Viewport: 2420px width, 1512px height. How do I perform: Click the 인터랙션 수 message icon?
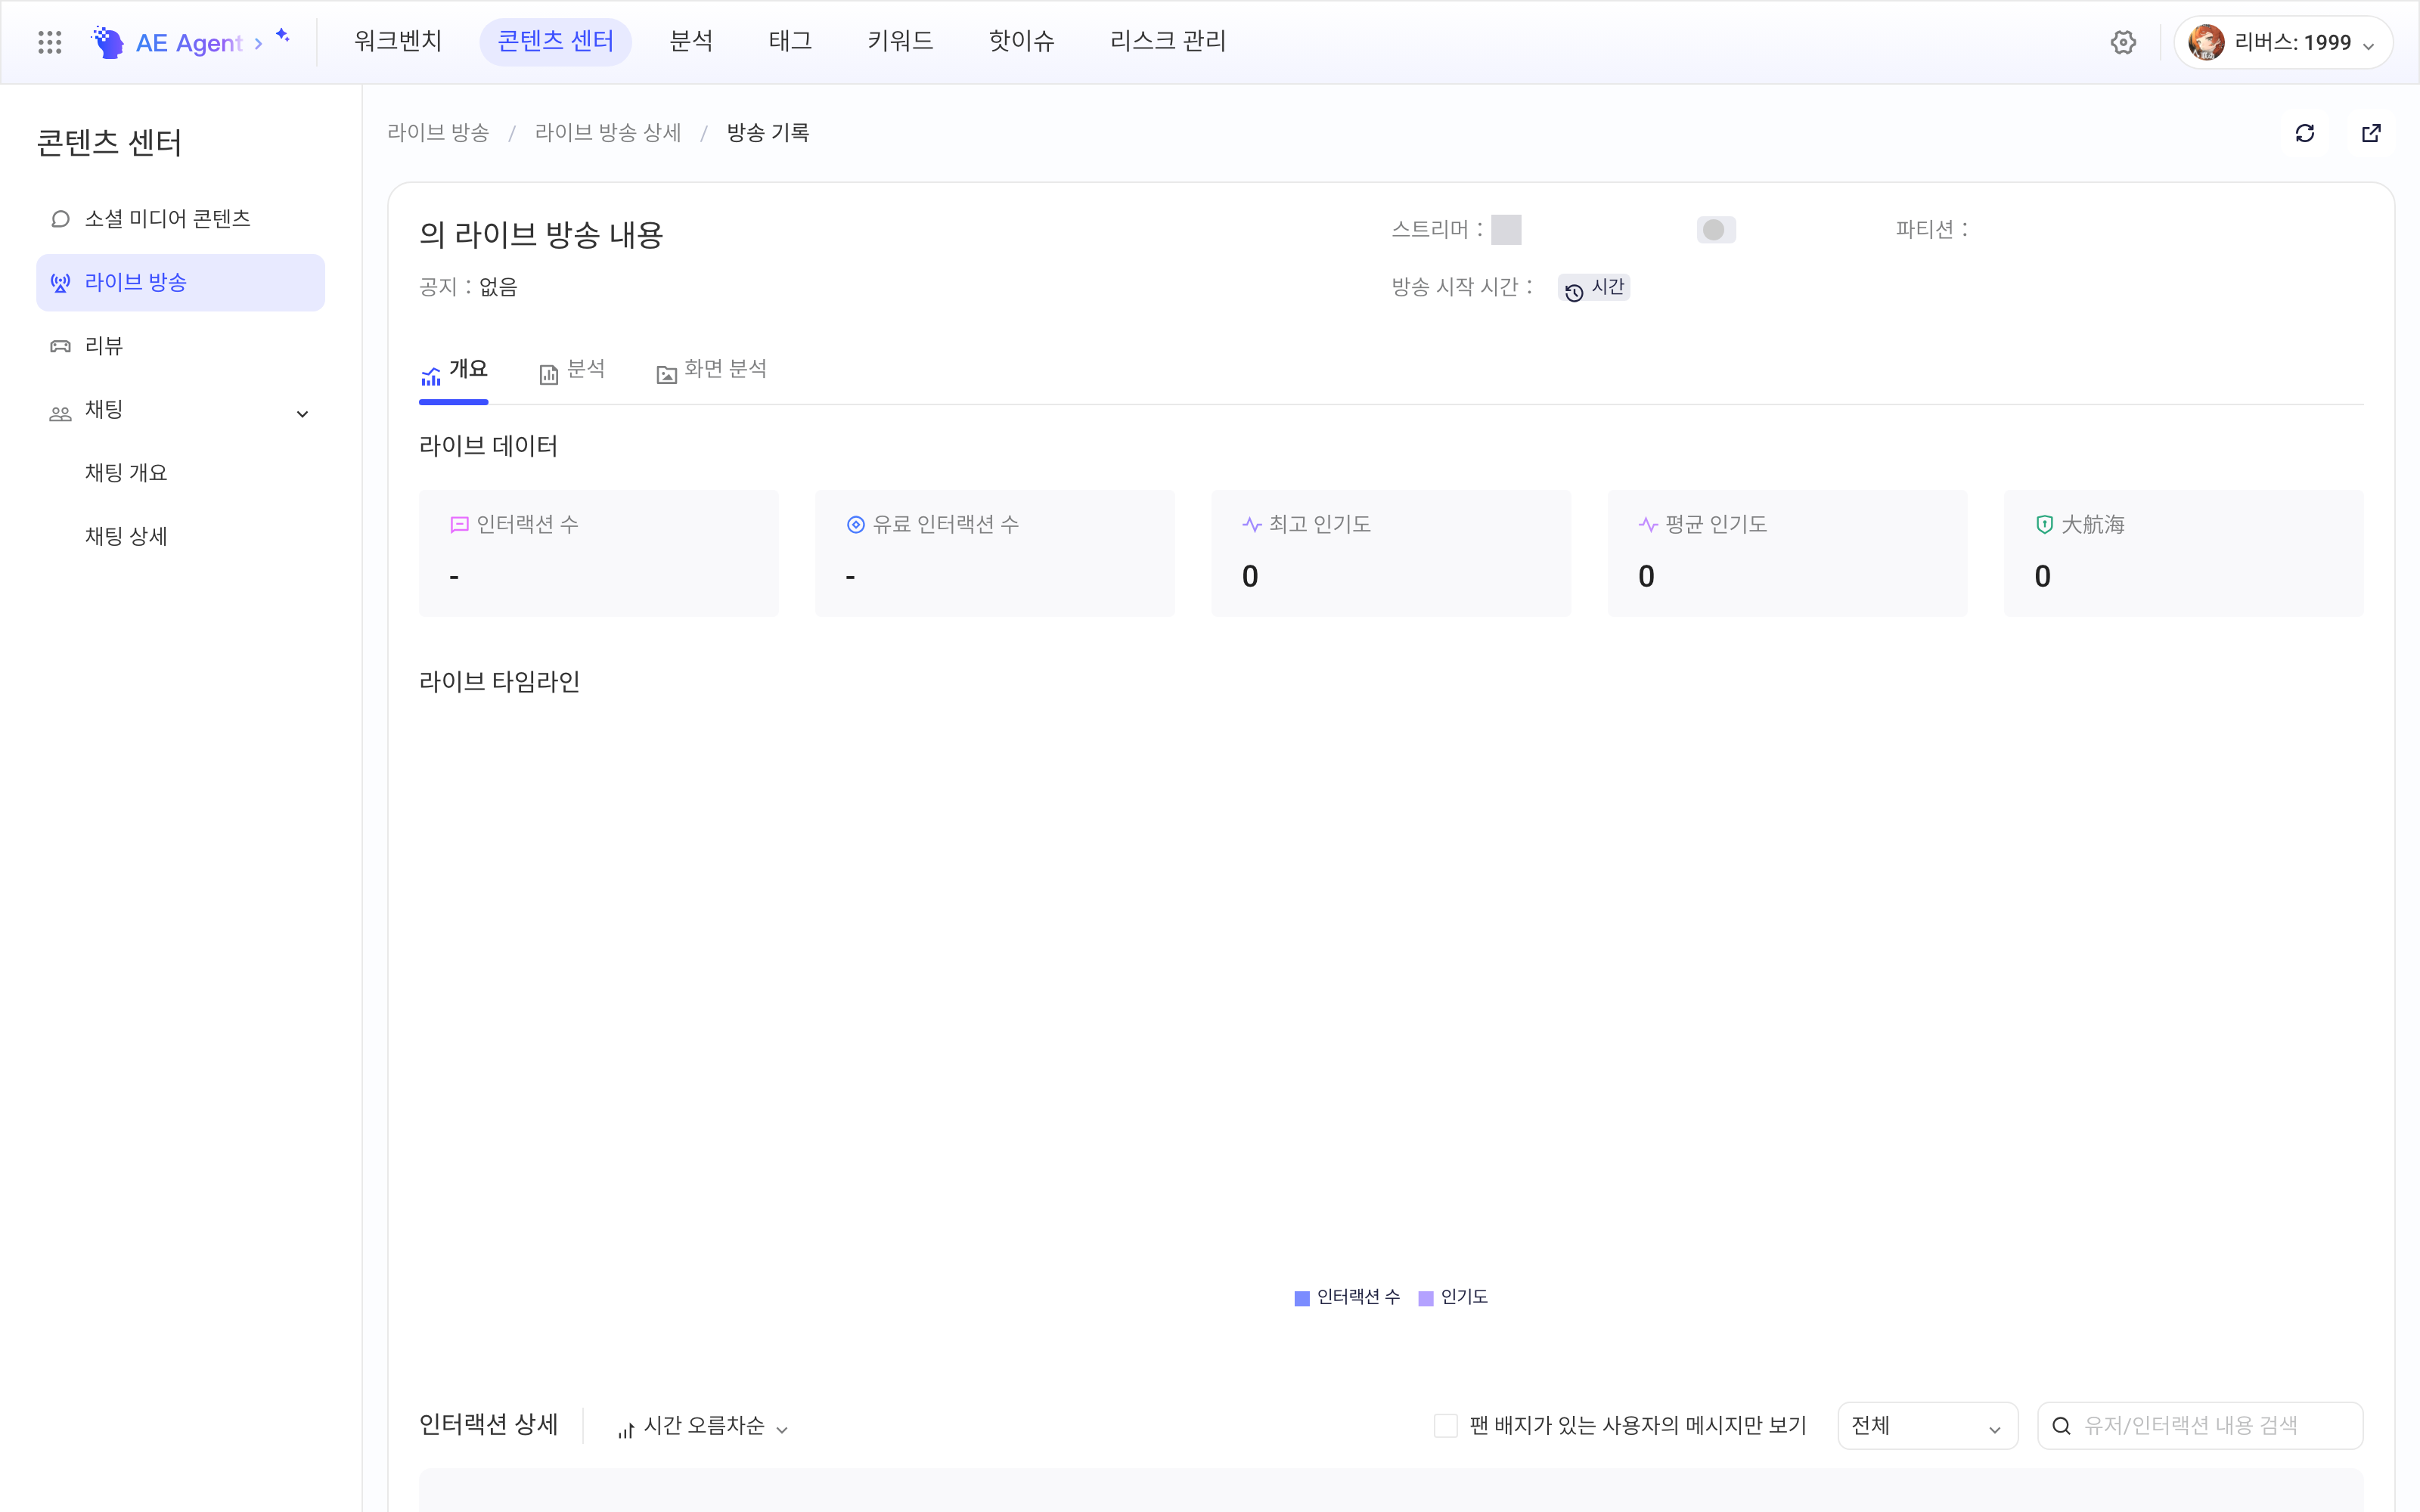click(x=459, y=525)
